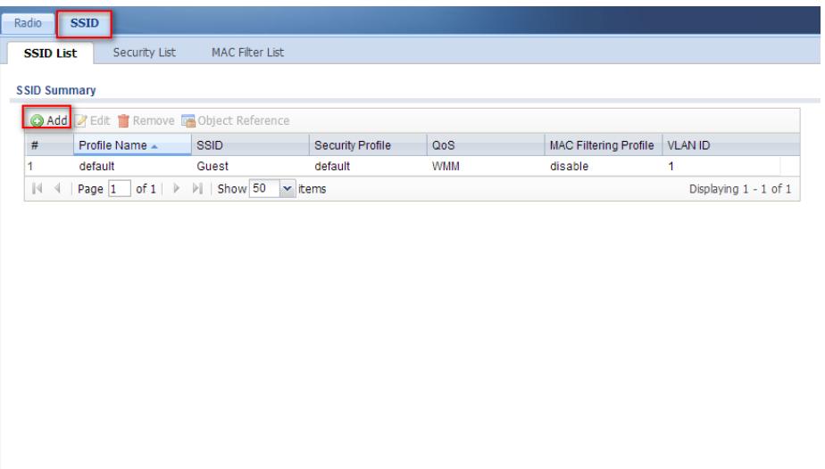The height and width of the screenshot is (469, 825).
Task: Click MAC Filtering Profile column header
Action: (603, 145)
